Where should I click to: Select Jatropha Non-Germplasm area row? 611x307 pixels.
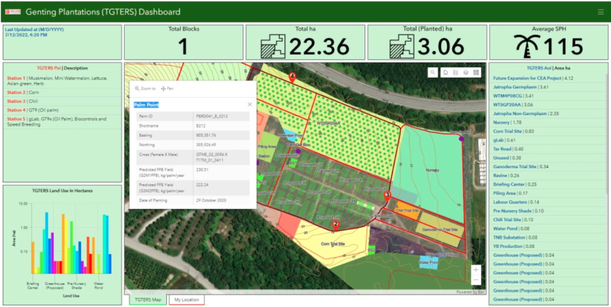coord(548,114)
